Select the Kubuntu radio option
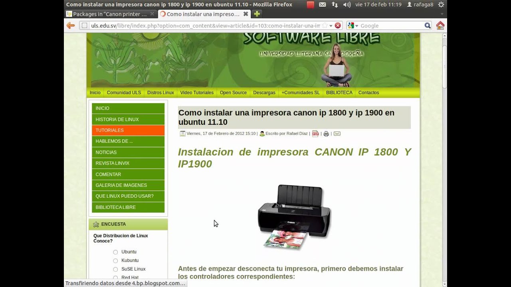The image size is (511, 287). point(115,261)
